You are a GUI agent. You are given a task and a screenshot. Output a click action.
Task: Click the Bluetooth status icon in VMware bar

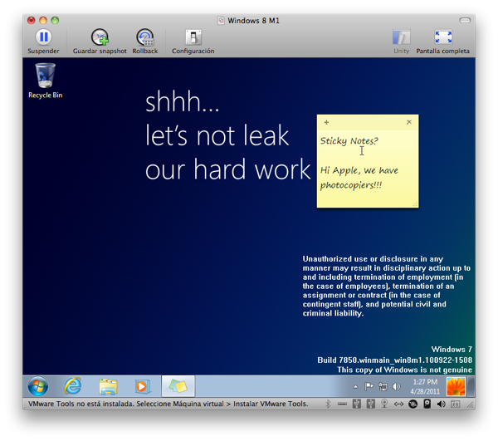click(x=328, y=404)
